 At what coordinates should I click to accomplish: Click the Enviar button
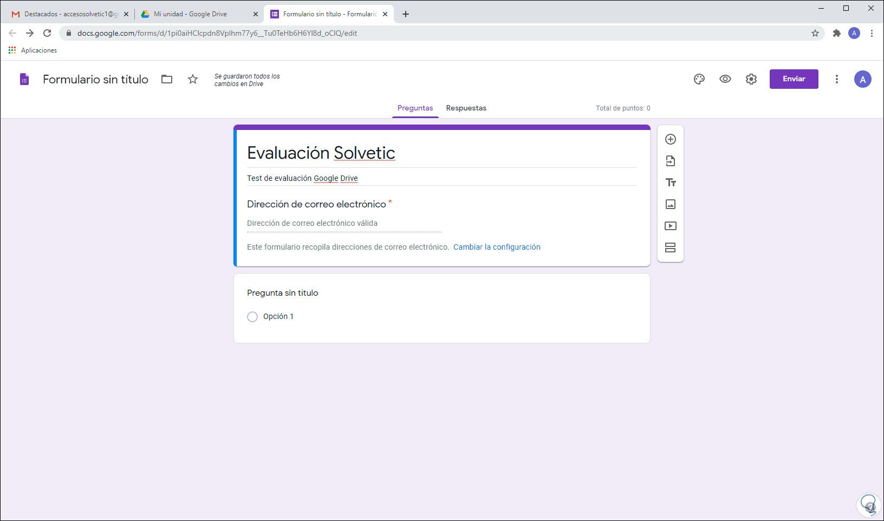pyautogui.click(x=794, y=79)
